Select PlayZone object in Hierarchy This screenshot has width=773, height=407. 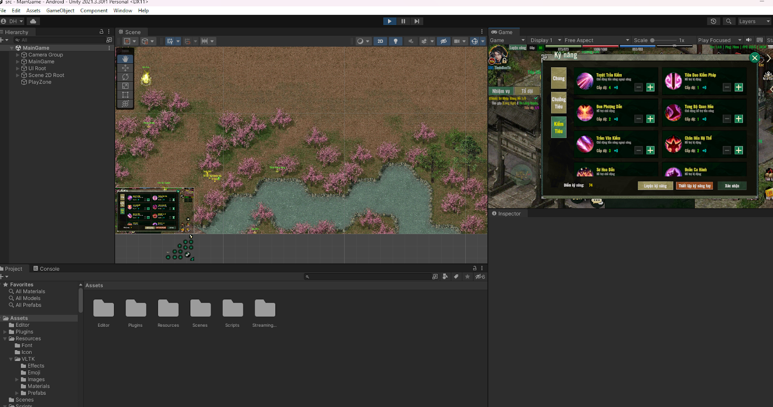coord(40,82)
